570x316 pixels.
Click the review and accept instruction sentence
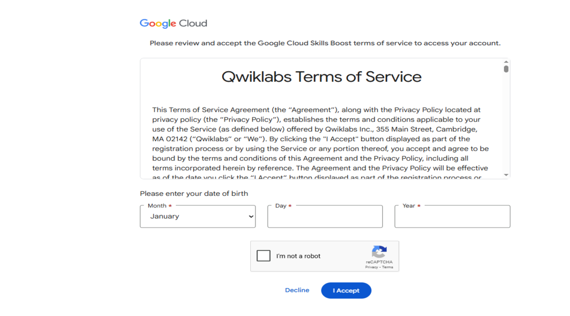[x=325, y=43]
